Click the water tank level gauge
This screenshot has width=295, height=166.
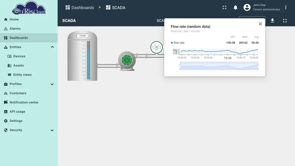click(x=88, y=60)
